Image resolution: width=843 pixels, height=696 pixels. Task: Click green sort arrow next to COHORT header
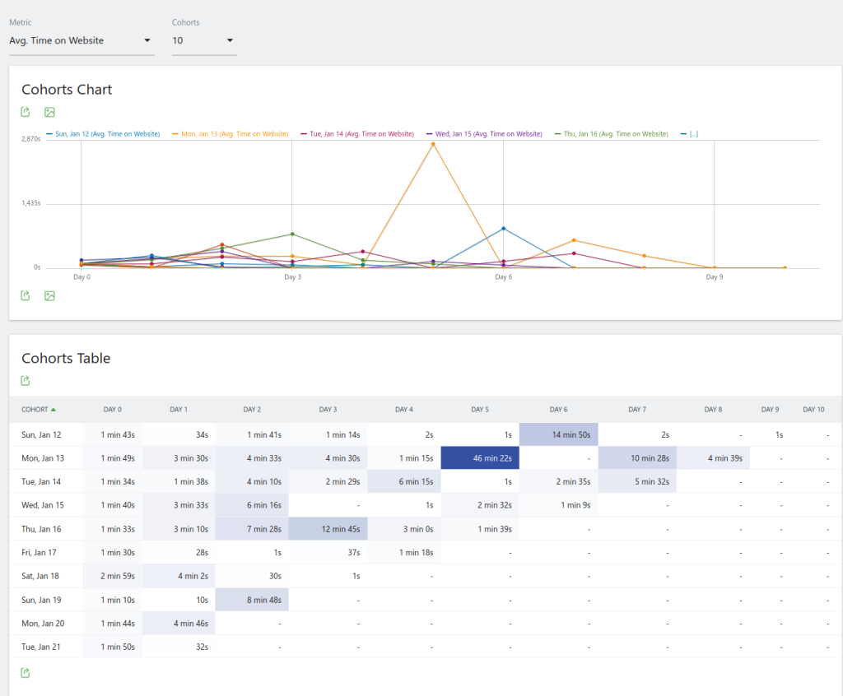54,410
